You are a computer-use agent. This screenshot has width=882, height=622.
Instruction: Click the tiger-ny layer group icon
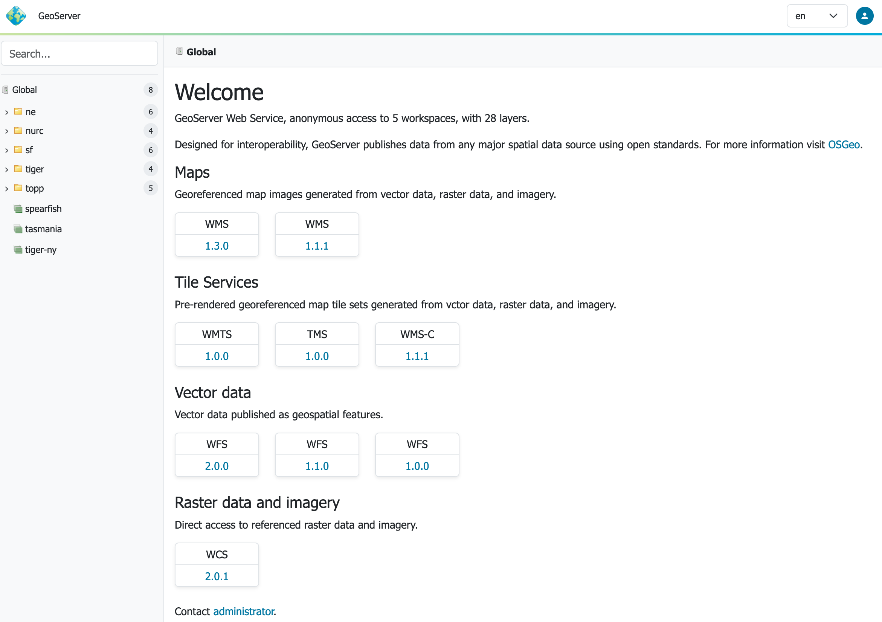tap(18, 250)
